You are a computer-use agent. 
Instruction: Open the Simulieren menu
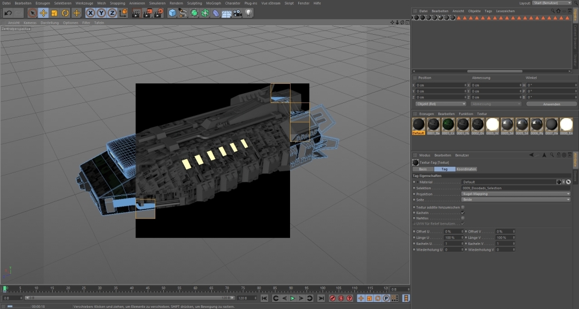[157, 3]
